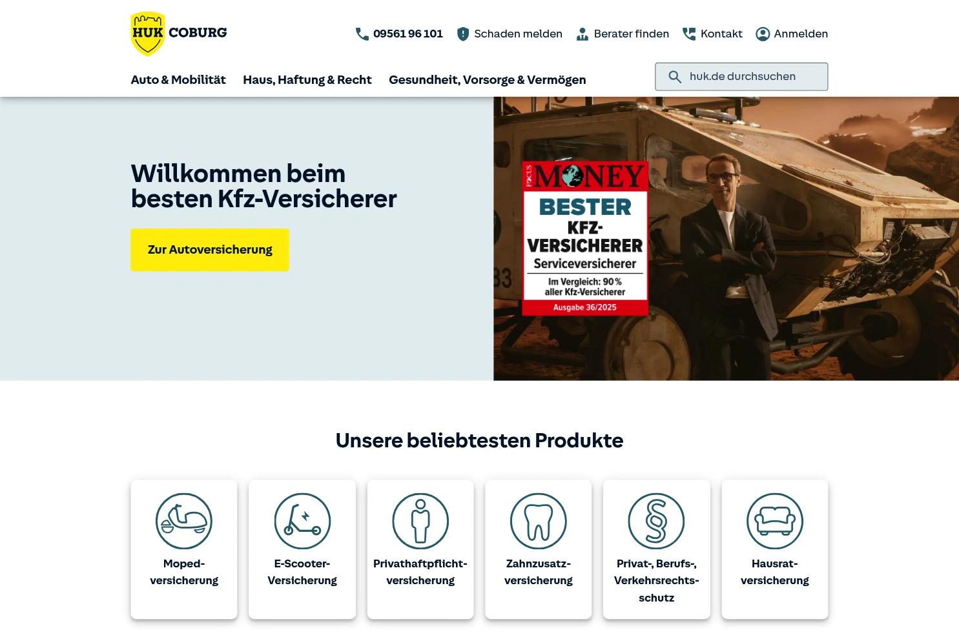The height and width of the screenshot is (639, 959).
Task: Click the phone handset icon
Action: [x=362, y=34]
